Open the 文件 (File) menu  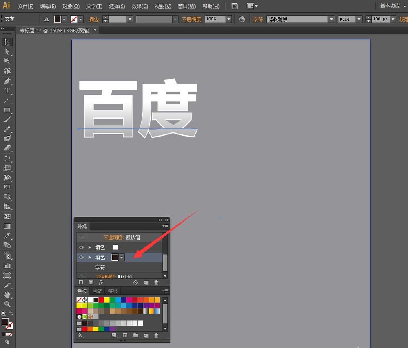[x=25, y=6]
